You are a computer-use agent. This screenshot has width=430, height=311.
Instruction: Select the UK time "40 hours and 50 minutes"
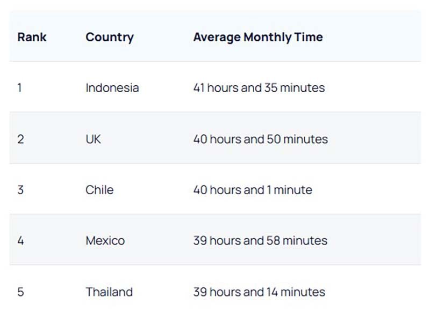click(260, 139)
